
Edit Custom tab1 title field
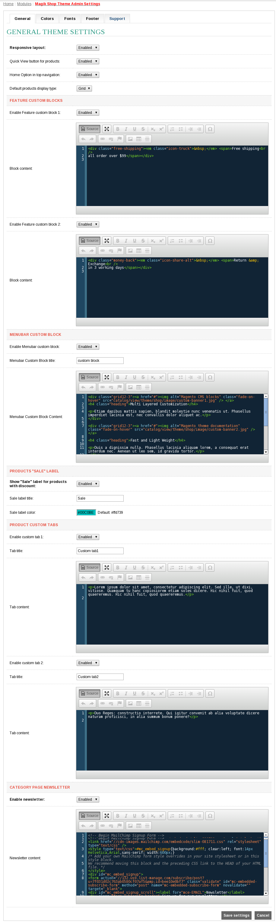[x=100, y=551]
